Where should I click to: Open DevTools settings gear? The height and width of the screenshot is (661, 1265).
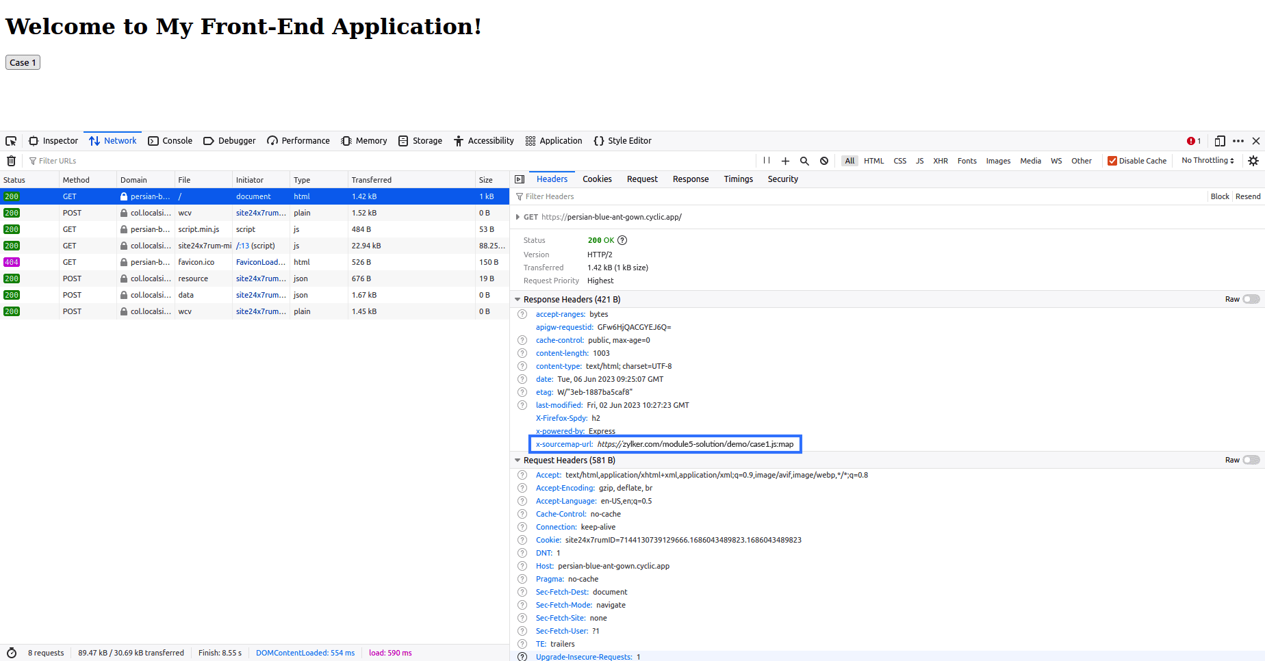1253,160
